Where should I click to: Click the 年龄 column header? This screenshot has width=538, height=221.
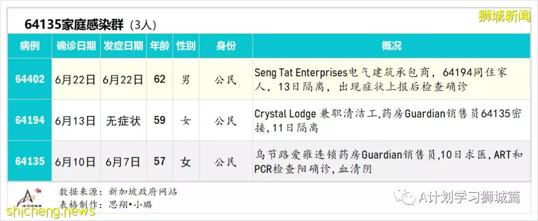[x=159, y=46]
